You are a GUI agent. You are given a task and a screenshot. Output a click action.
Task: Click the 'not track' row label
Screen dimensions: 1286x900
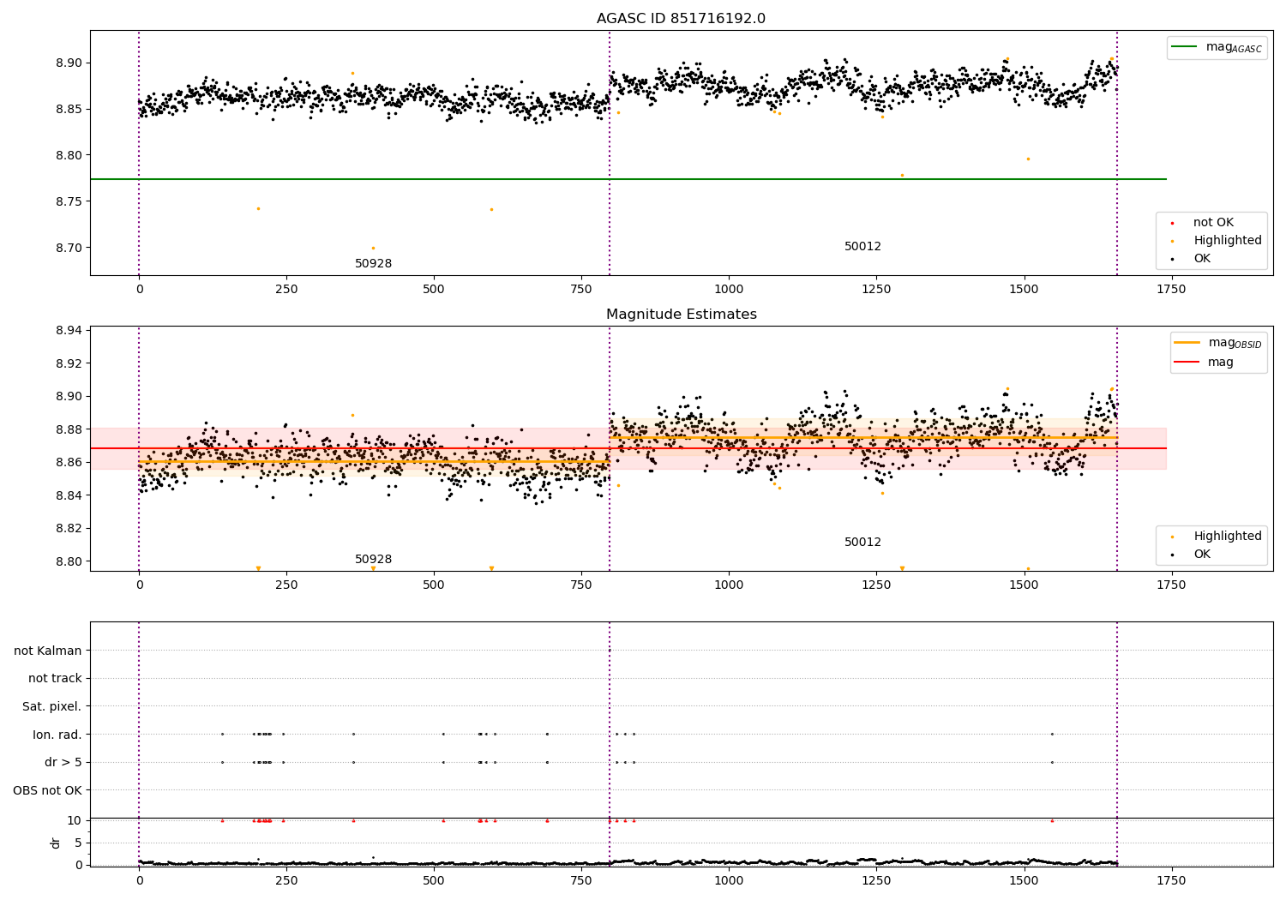55,679
